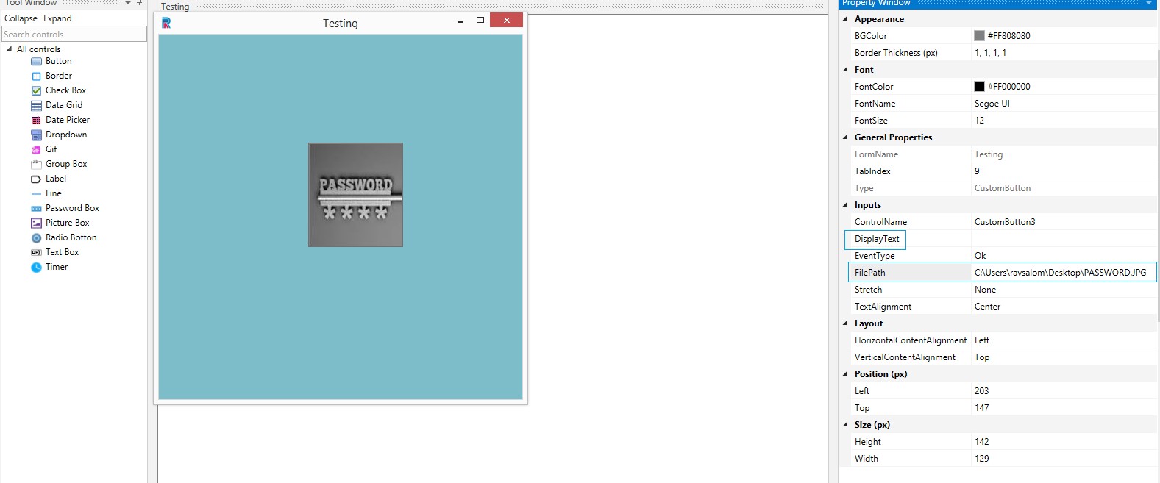Click Collapse in the Tool Window
This screenshot has width=1160, height=483.
(x=21, y=18)
